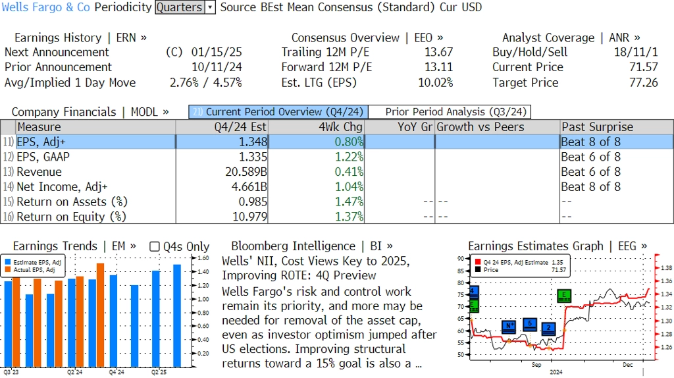Image resolution: width=674 pixels, height=378 pixels.
Task: Click the orange Actual EPS, Adj legend swatch
Action: coord(8,269)
